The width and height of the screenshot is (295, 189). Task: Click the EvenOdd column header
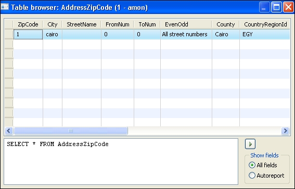[x=186, y=24]
